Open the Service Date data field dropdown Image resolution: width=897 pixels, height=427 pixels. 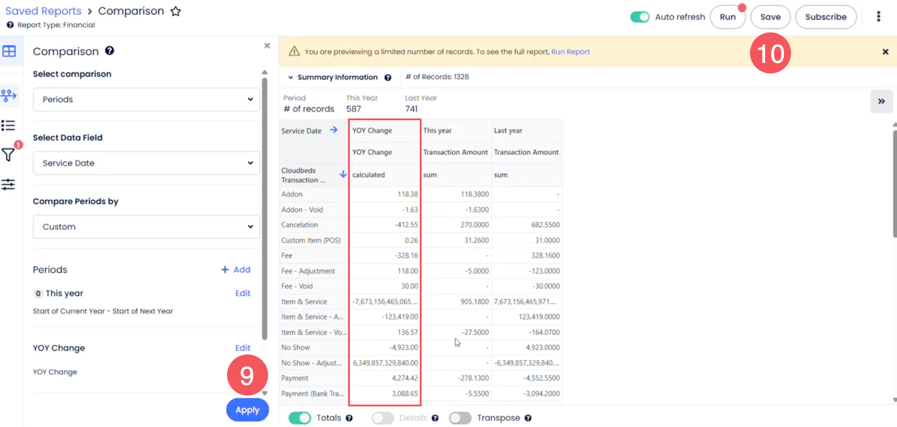pos(146,163)
